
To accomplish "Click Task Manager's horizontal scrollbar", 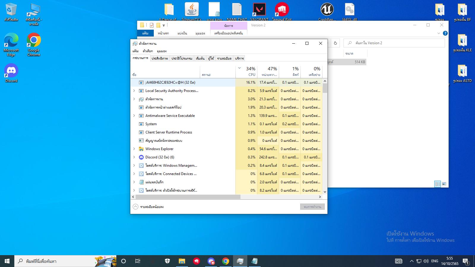I will click(188, 197).
